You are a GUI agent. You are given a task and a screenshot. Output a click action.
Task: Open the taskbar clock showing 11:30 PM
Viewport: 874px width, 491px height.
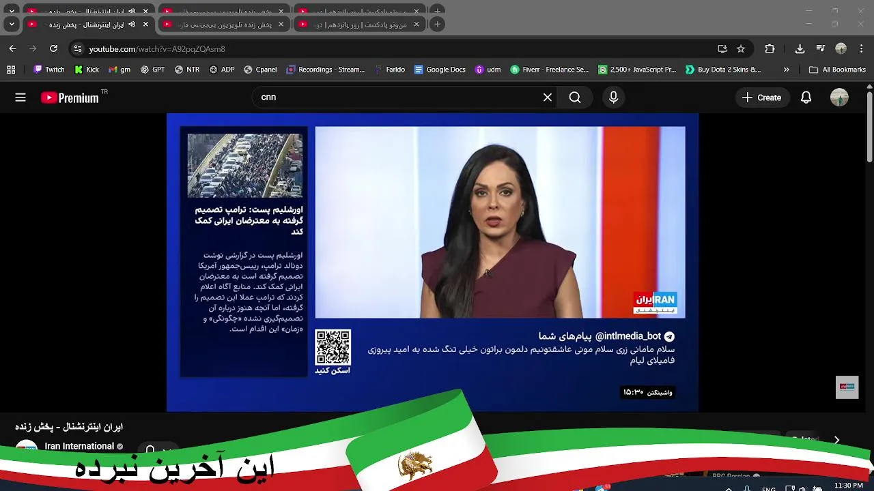849,486
